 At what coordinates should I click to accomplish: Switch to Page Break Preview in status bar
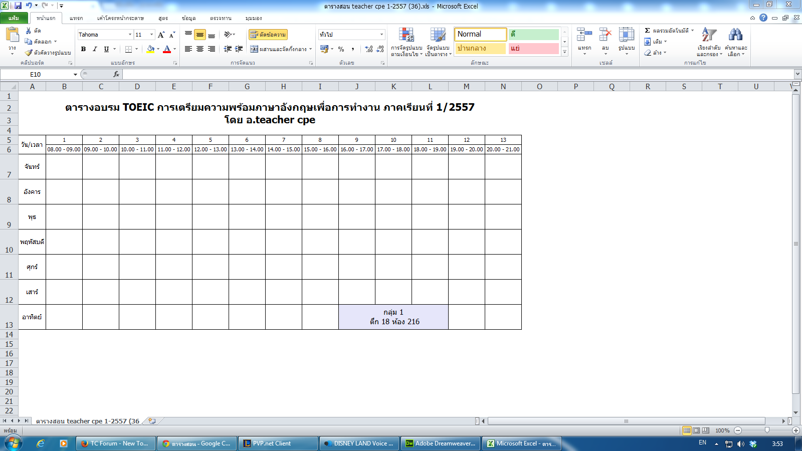pyautogui.click(x=706, y=430)
